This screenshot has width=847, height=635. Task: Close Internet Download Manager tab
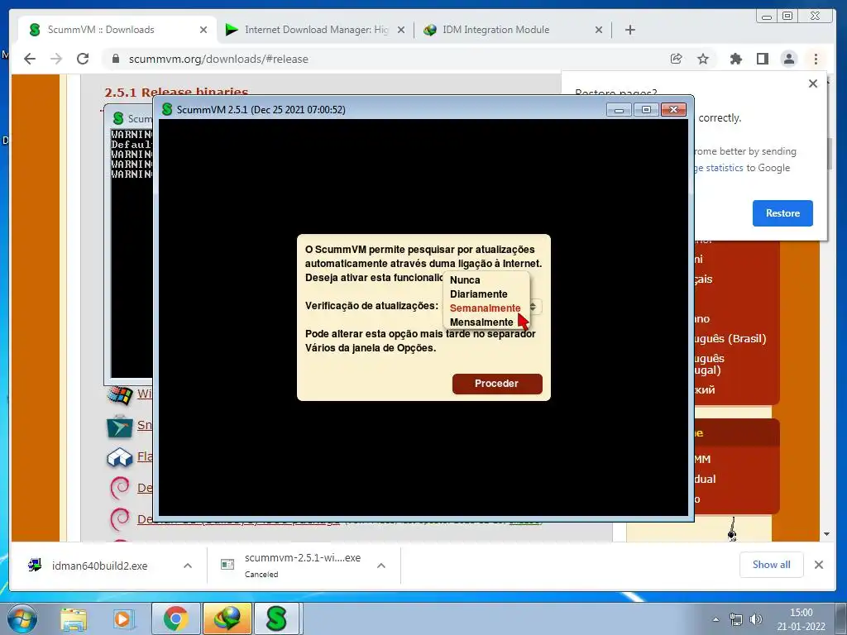[401, 30]
